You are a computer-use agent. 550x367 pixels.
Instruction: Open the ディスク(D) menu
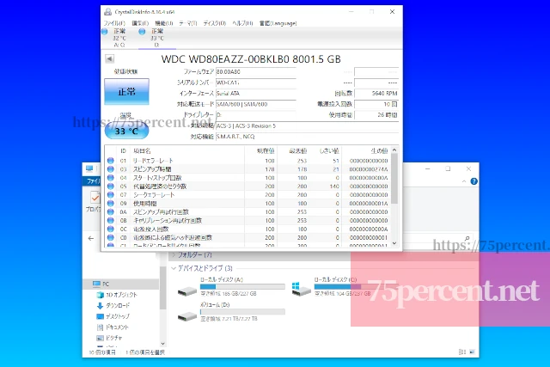[214, 23]
